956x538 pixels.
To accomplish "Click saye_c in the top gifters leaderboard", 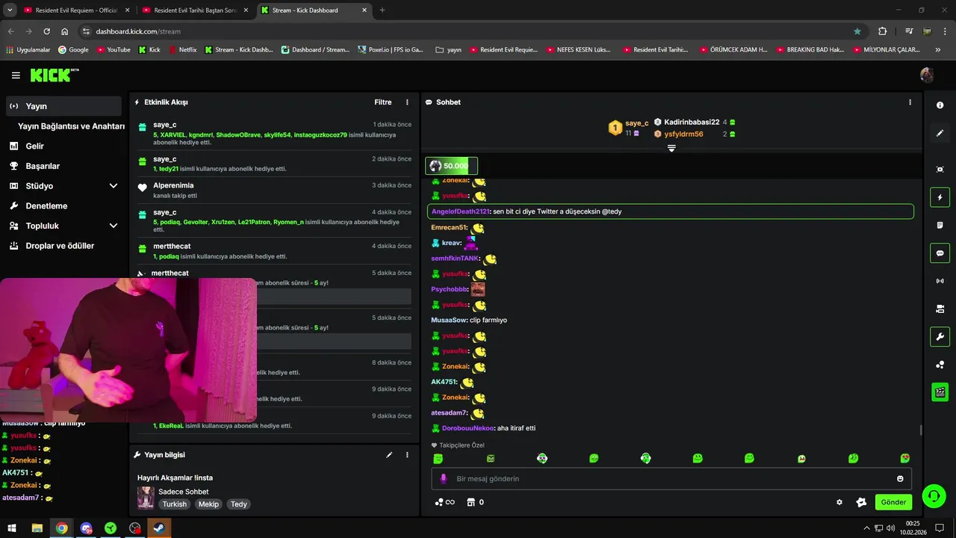I will pos(637,123).
